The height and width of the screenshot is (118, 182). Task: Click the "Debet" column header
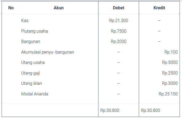click(x=118, y=8)
